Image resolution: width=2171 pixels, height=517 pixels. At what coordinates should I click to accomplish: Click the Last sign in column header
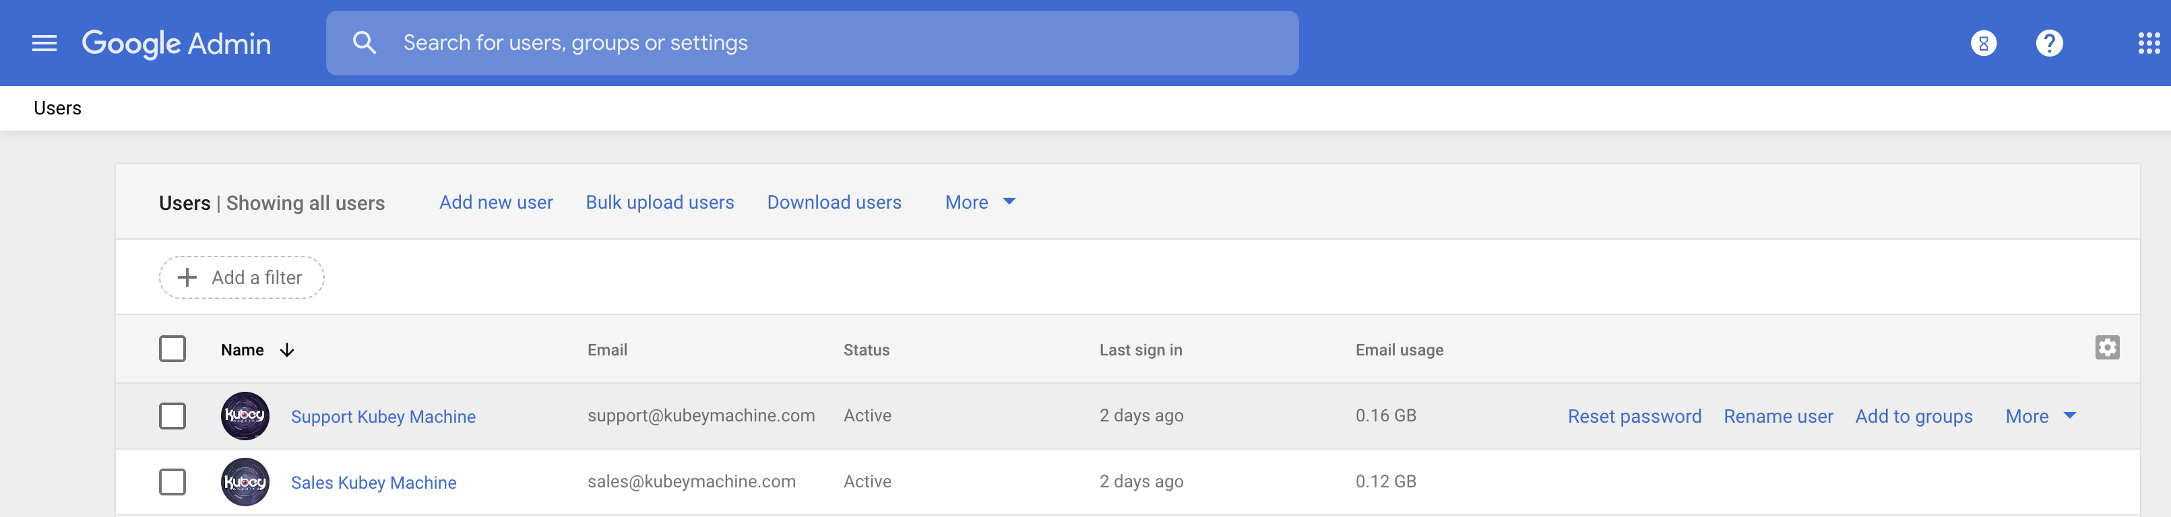pos(1140,350)
